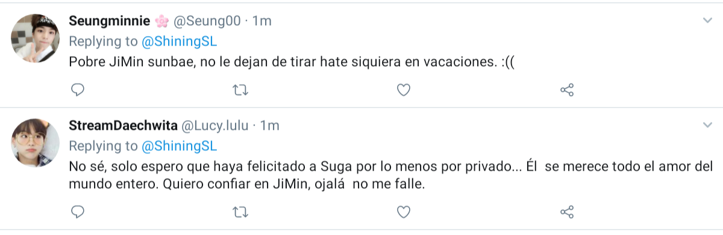Viewport: 723px width, 235px height.
Task: Click the StreamDaechwita display name
Action: click(x=123, y=126)
